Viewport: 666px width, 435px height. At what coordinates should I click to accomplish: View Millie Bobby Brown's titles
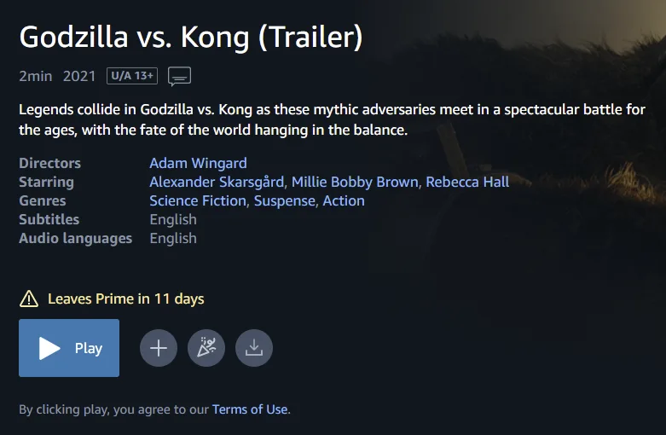355,182
